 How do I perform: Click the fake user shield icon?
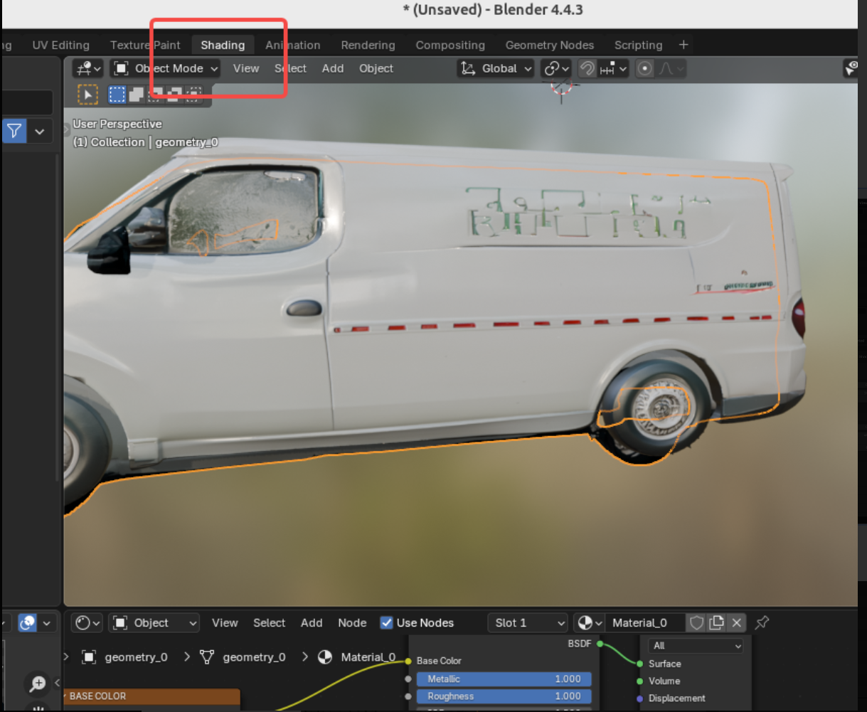(x=697, y=623)
